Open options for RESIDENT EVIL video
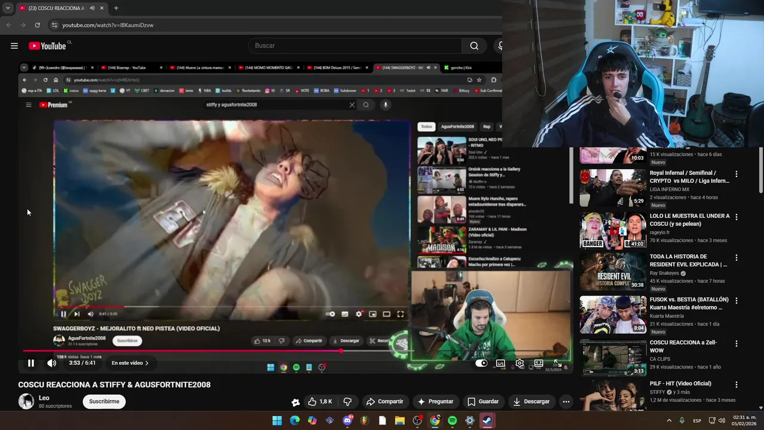This screenshot has width=764, height=430. tap(736, 257)
